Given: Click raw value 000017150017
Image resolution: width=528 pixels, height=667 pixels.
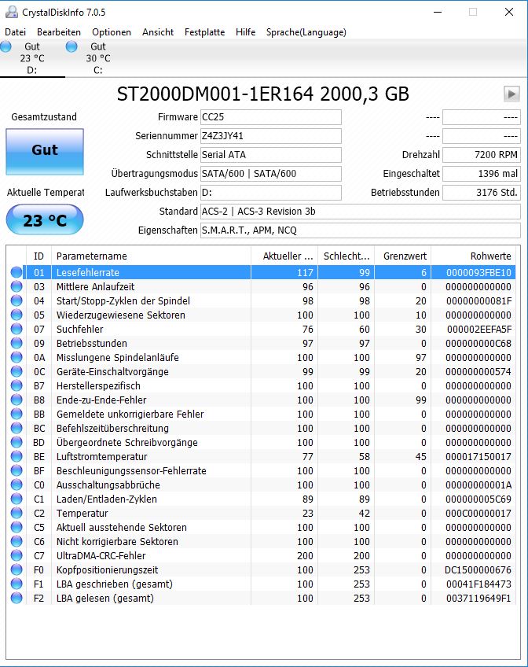Looking at the screenshot, I should tap(478, 456).
